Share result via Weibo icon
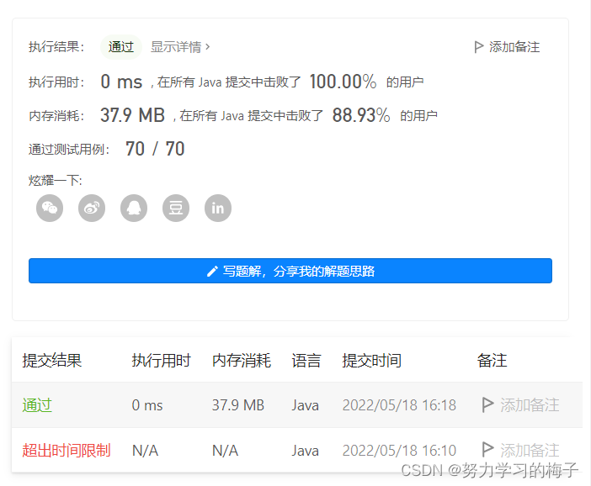The height and width of the screenshot is (486, 591). 92,209
